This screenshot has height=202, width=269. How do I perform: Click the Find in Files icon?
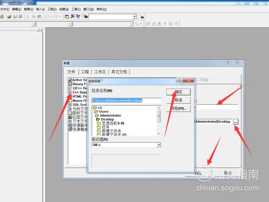[x=85, y=17]
